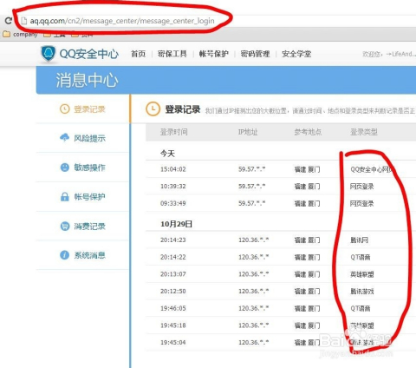This screenshot has height=368, width=416.
Task: Open the 安全学堂 navigation item
Action: tap(296, 54)
